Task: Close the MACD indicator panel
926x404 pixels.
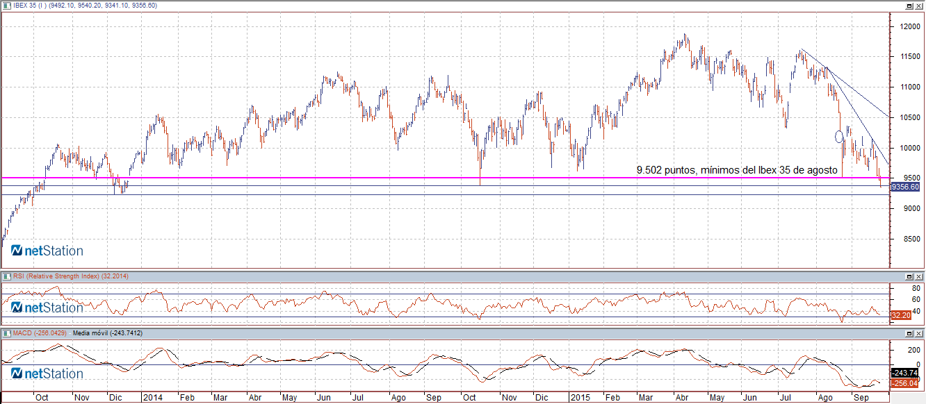Action: (919, 334)
